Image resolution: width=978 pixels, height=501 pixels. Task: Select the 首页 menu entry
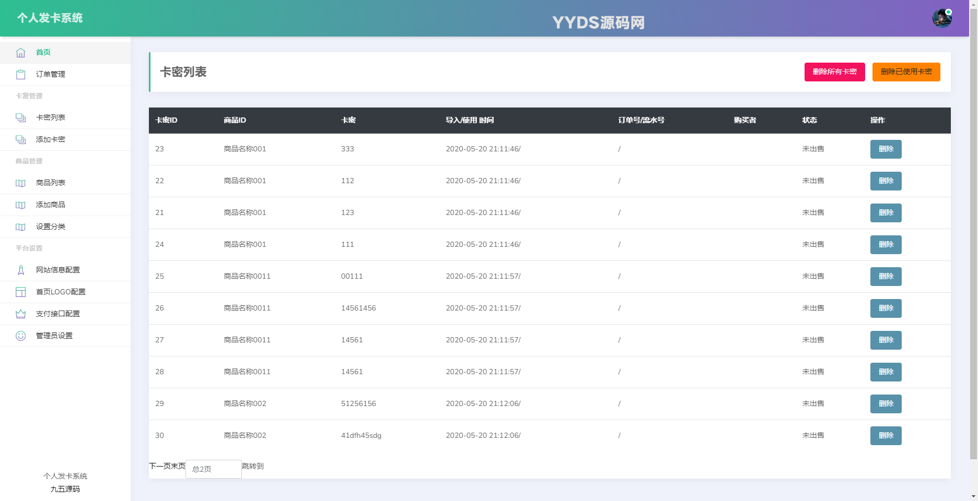click(43, 52)
